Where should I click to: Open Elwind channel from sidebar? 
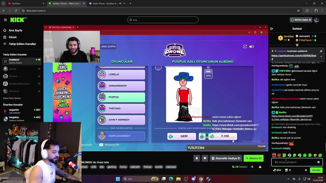coord(22,76)
